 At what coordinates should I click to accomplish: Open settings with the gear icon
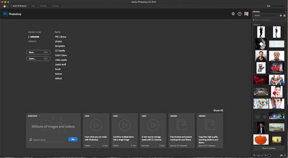pos(233,14)
